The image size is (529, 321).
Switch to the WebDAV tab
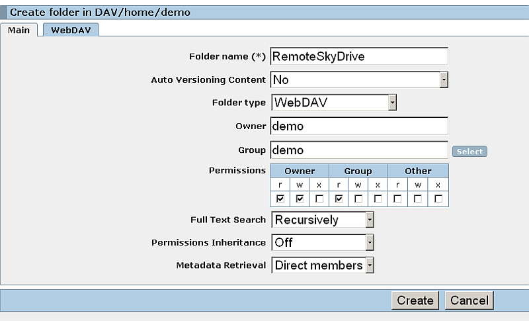(71, 30)
